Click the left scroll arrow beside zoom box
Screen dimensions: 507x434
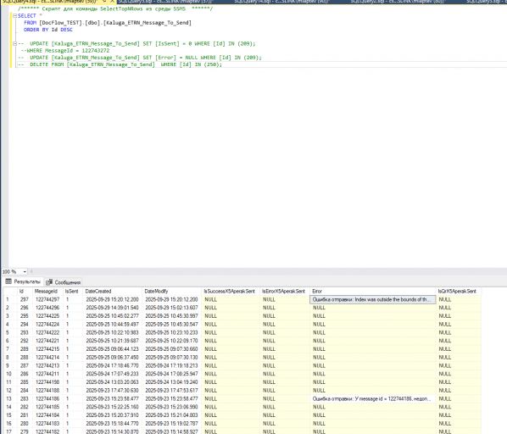(x=31, y=272)
